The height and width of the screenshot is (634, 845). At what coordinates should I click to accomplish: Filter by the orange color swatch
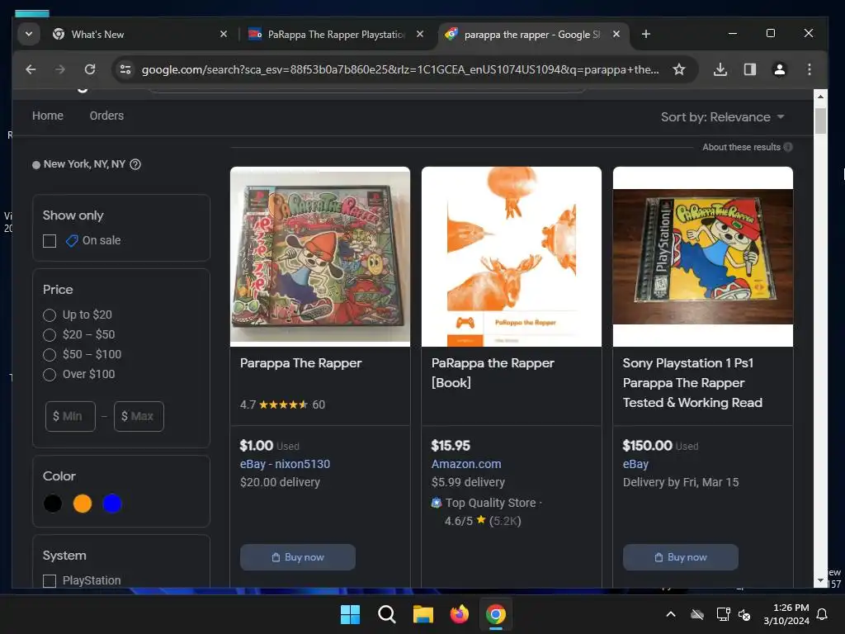pos(83,504)
